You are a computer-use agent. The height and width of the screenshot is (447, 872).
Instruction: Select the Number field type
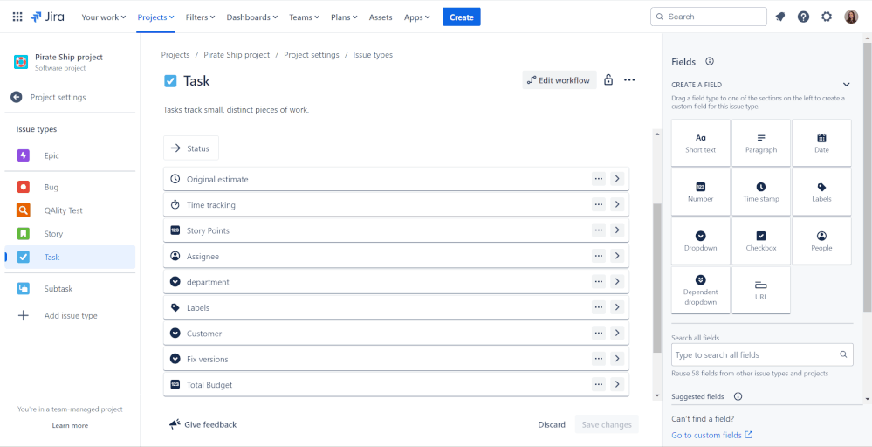(x=701, y=192)
